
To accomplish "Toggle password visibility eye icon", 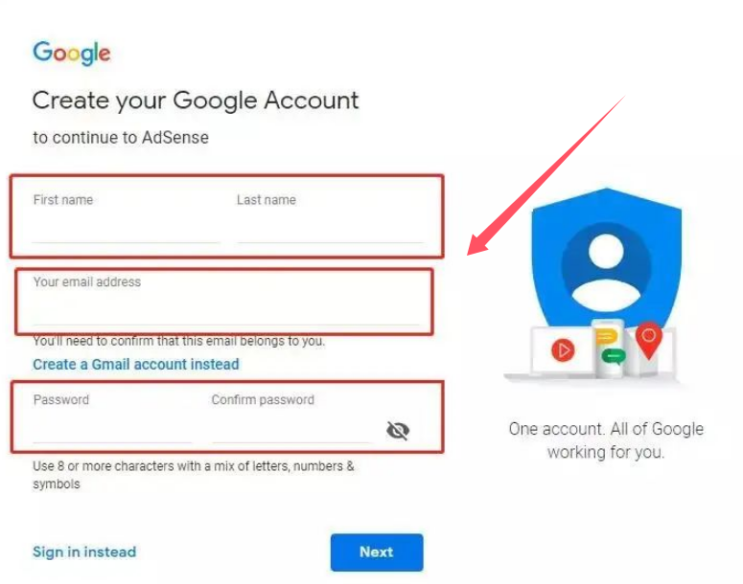I will click(x=398, y=430).
